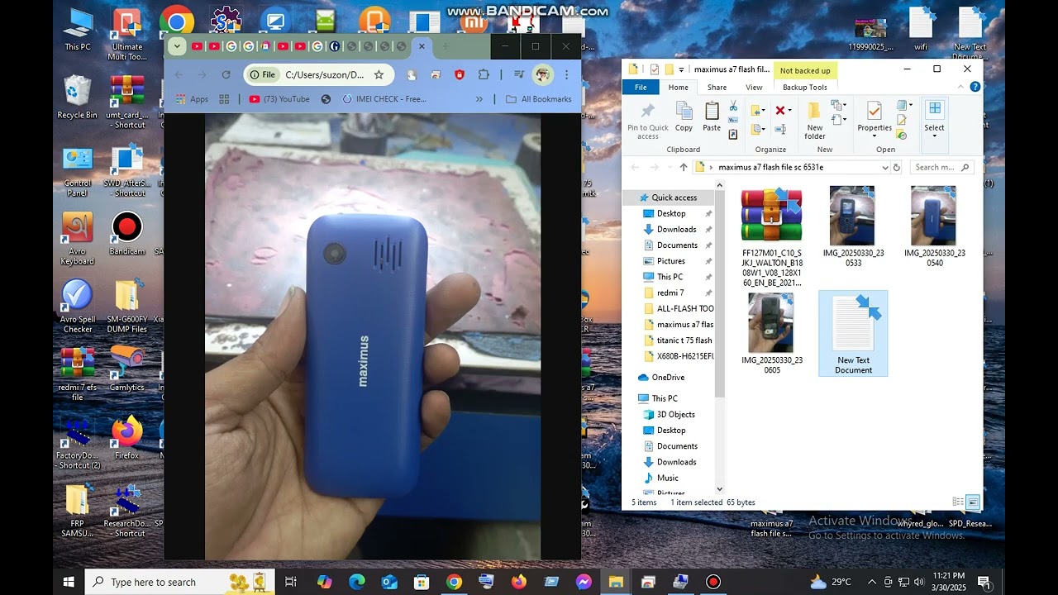Switch to the View ribbon tab

click(x=754, y=87)
